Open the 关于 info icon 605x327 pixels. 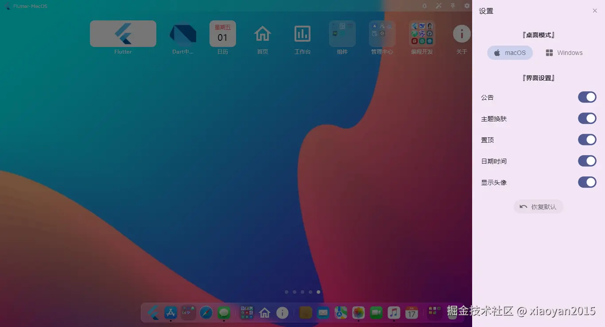[462, 34]
